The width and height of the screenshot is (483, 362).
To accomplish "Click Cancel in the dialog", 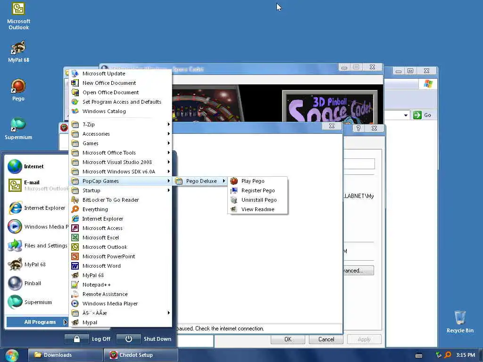I will coord(326,339).
